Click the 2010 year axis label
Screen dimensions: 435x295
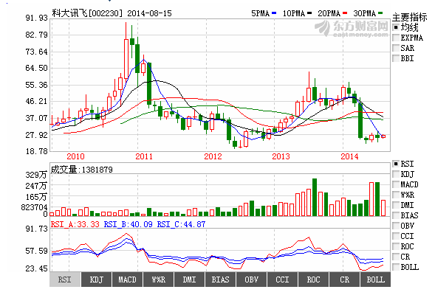tap(75, 156)
